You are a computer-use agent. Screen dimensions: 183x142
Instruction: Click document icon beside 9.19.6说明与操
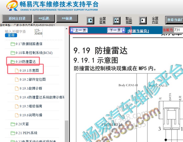click(x=17, y=115)
